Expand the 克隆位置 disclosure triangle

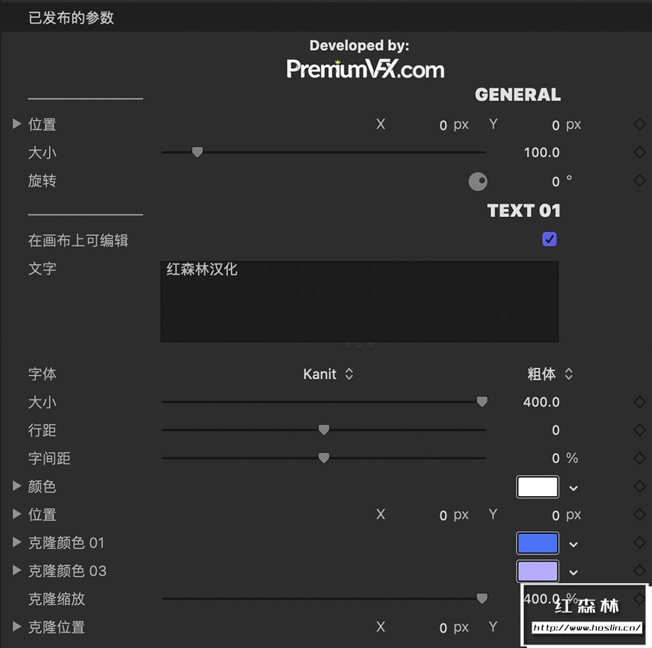pyautogui.click(x=17, y=626)
